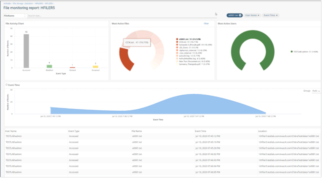The height and width of the screenshot is (178, 322).
Task: Click TESTLAB\admin legend marker in users chart
Action: click(x=292, y=51)
